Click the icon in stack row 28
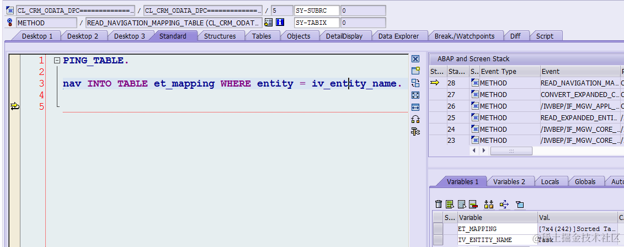The image size is (624, 247). tap(474, 83)
